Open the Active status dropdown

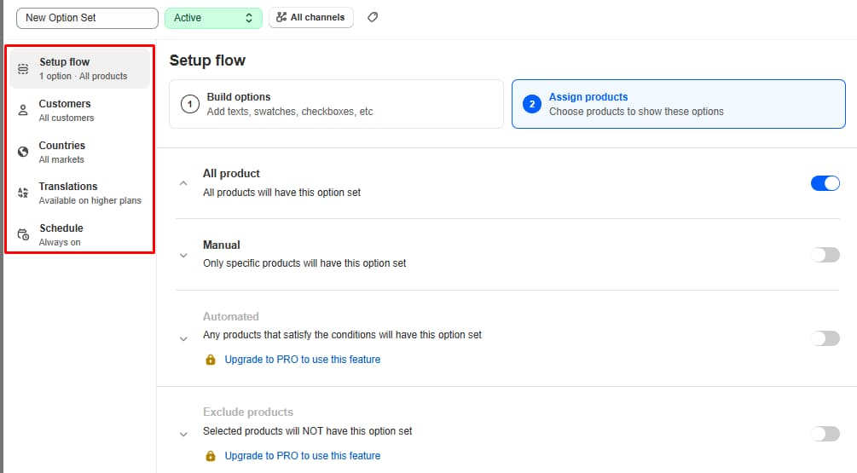[213, 18]
